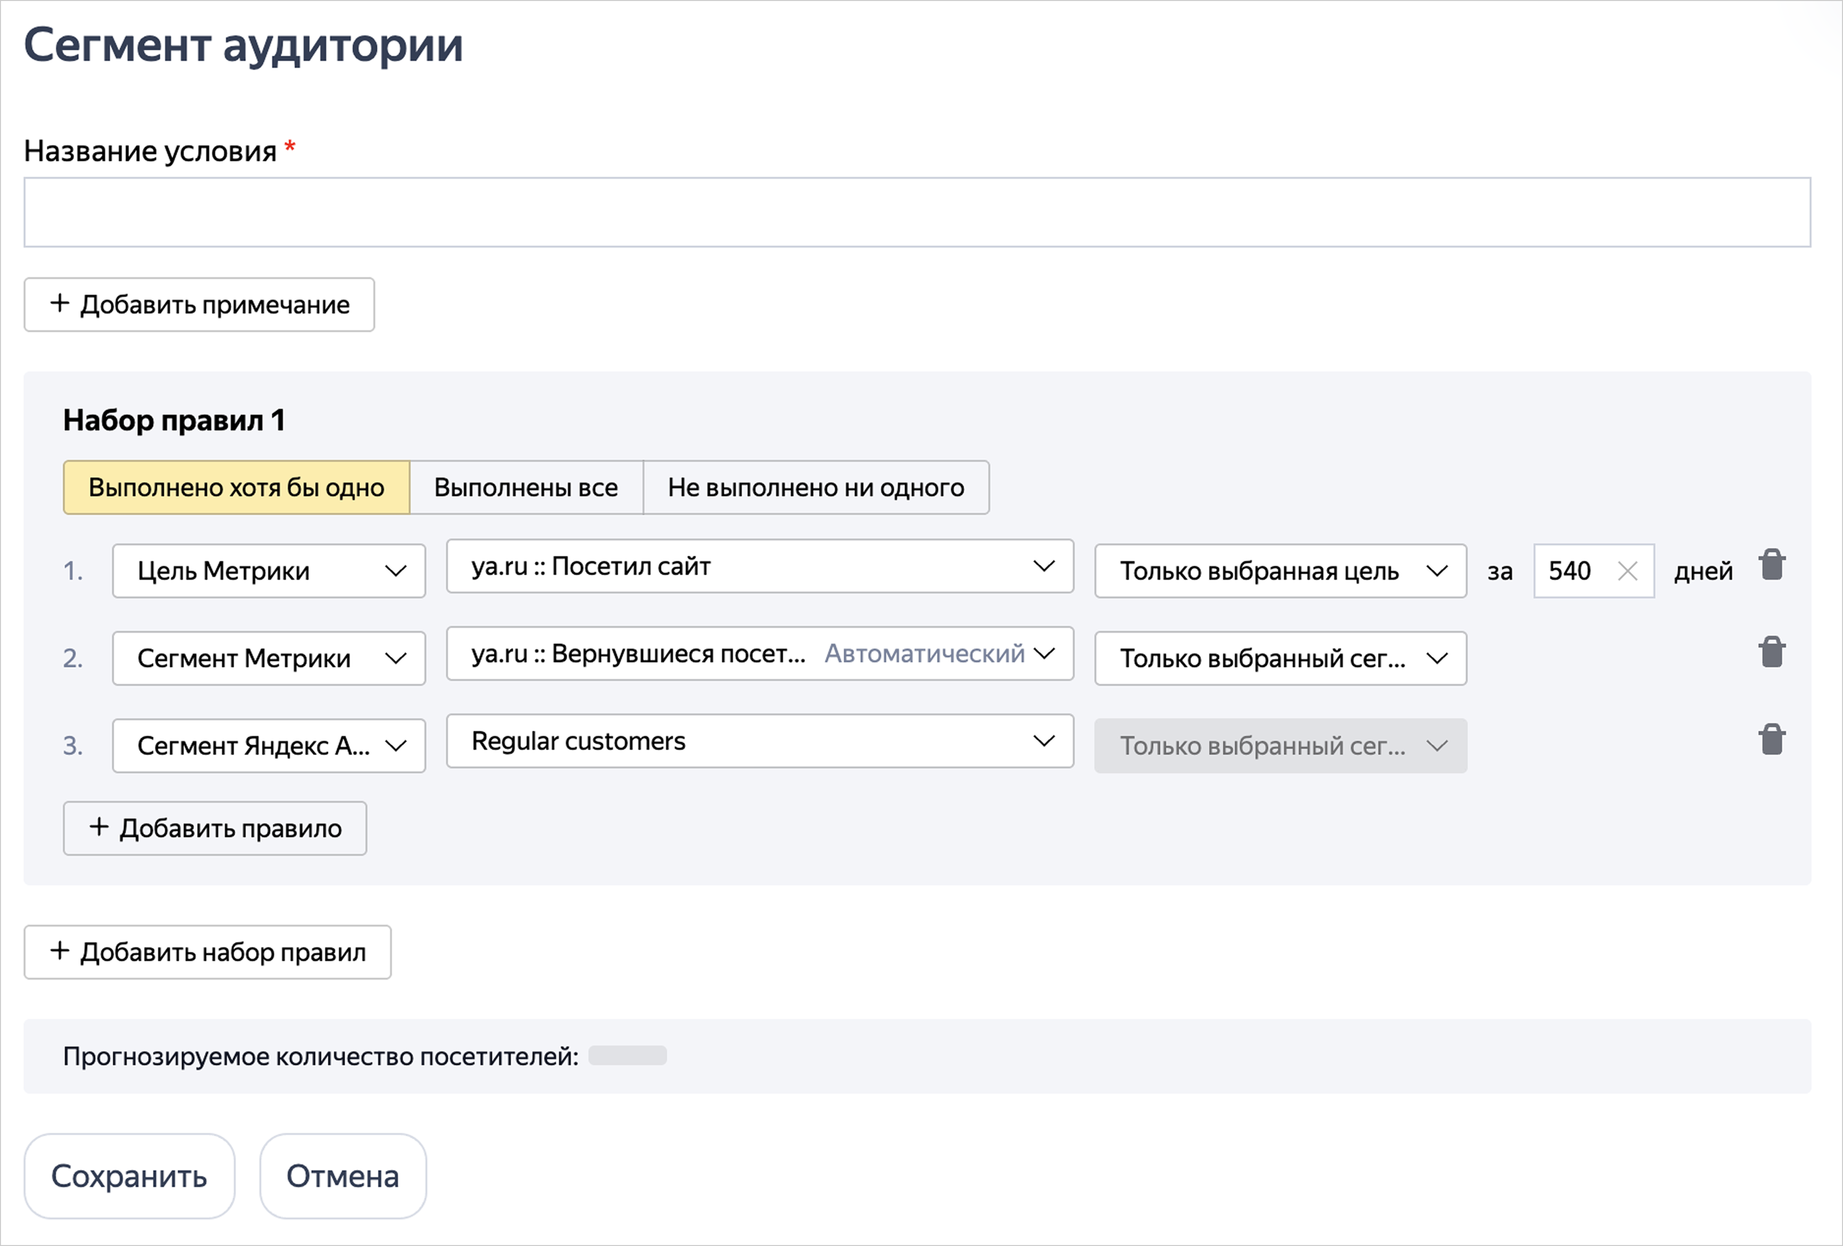
Task: Click "Добавить набор правил" button
Action: (207, 953)
